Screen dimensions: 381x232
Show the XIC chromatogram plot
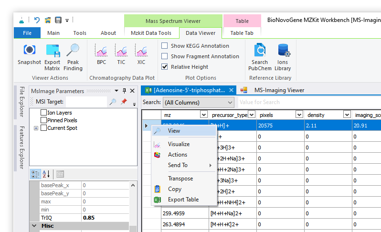(141, 50)
